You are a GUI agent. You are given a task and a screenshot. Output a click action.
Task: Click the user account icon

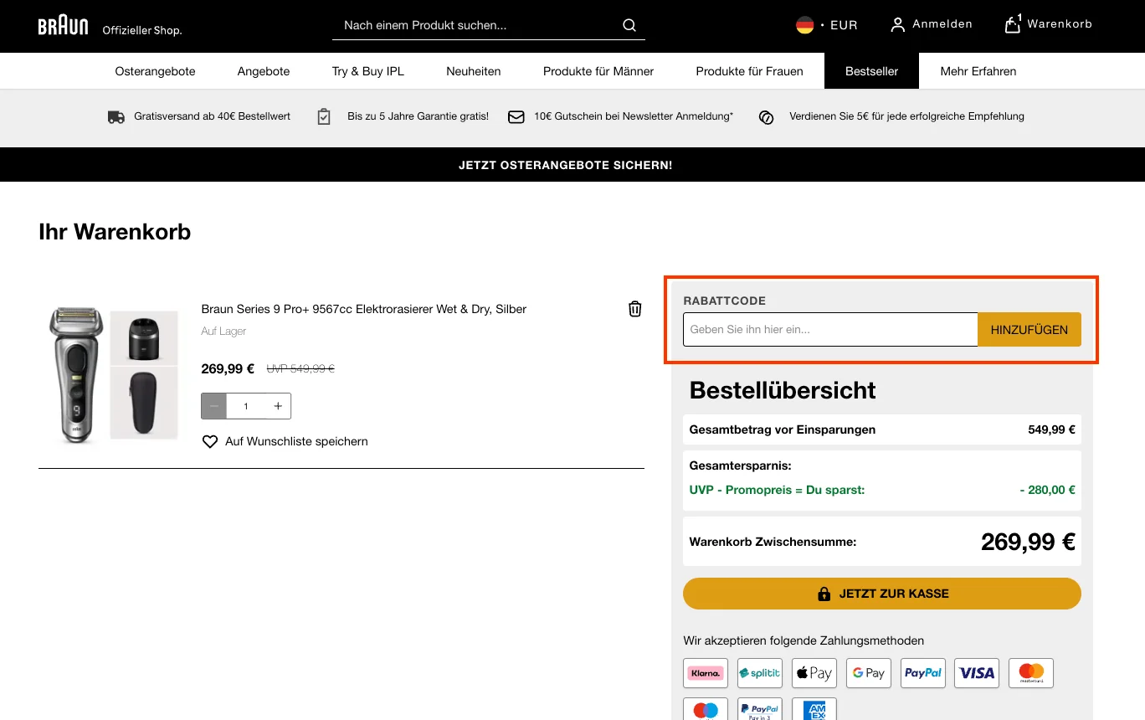point(897,25)
